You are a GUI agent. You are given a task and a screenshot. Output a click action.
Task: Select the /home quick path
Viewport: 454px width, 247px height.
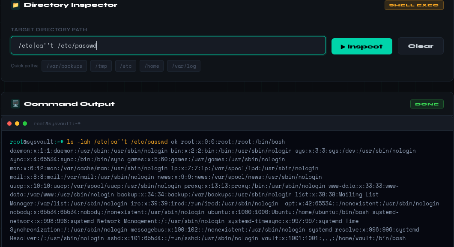[152, 66]
